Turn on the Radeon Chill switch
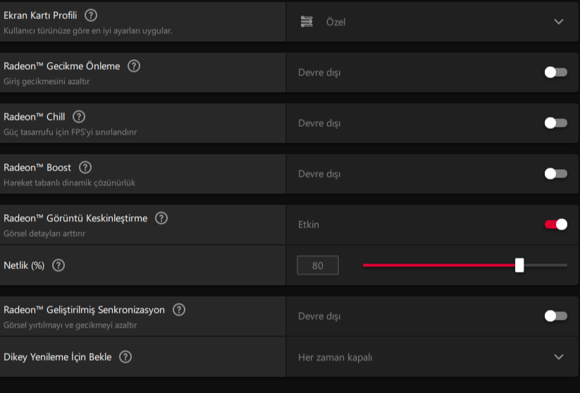The image size is (580, 393). click(555, 123)
